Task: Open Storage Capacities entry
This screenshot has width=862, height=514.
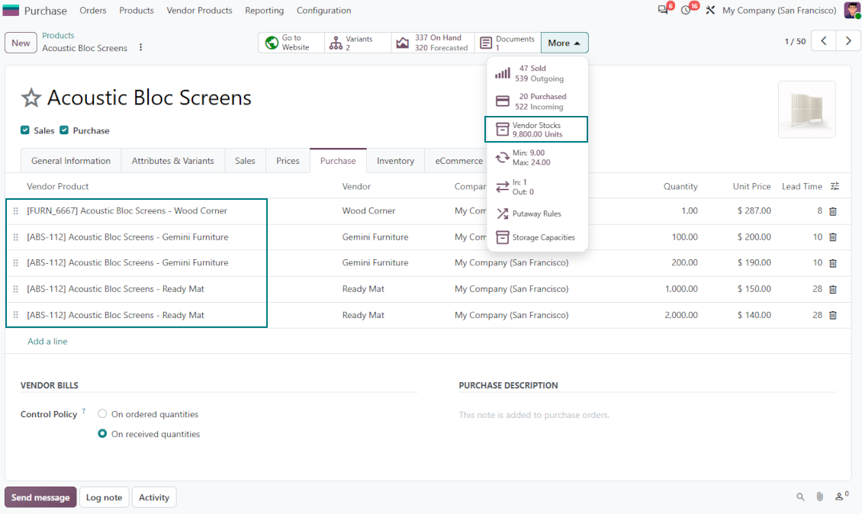Action: click(537, 237)
